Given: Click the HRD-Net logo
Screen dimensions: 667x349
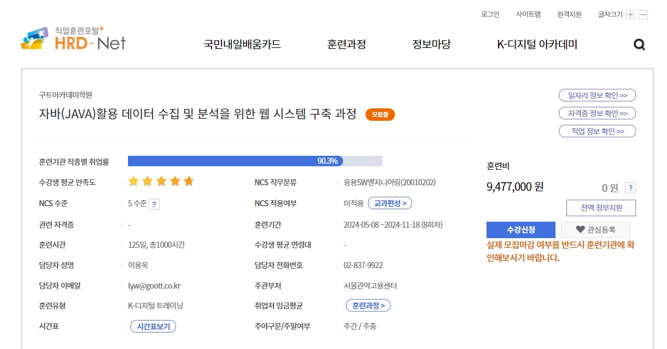Looking at the screenshot, I should [x=73, y=39].
